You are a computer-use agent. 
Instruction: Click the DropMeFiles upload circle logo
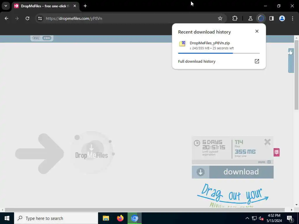(x=92, y=152)
